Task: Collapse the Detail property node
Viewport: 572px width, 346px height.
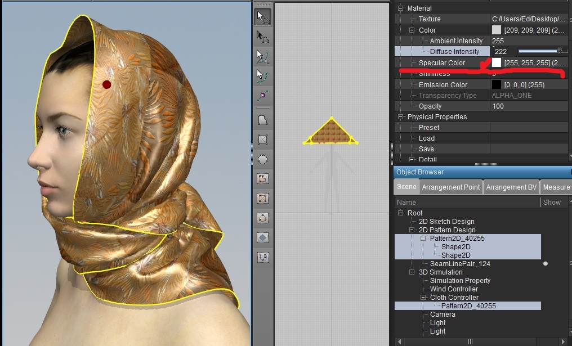Action: click(412, 159)
